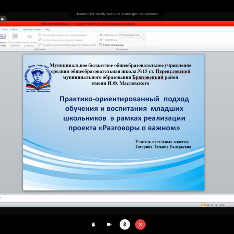Switch to the Рецензирование tab
Viewport: 234px width, 234px height.
(32, 29)
